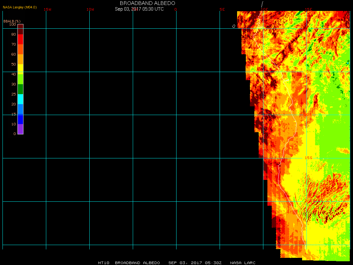Click the NASA Langley (M04.0) label
The image size is (353, 265).
pyautogui.click(x=20, y=7)
